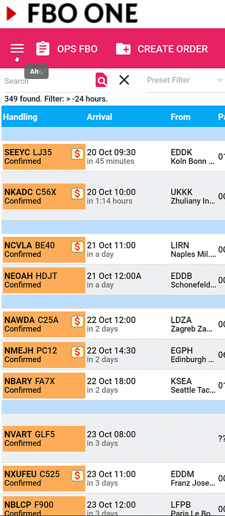Click the Create Order folder-plus icon
The width and height of the screenshot is (225, 516).
click(123, 49)
